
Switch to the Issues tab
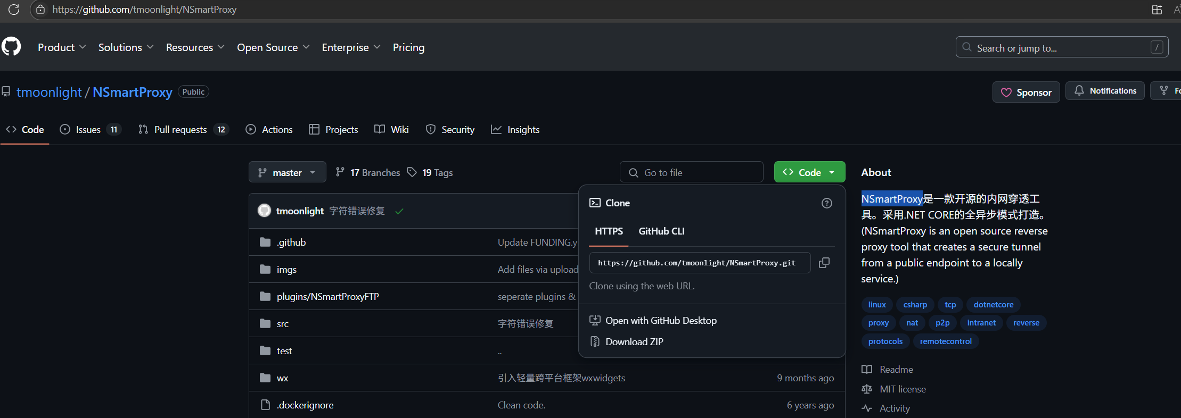(91, 130)
